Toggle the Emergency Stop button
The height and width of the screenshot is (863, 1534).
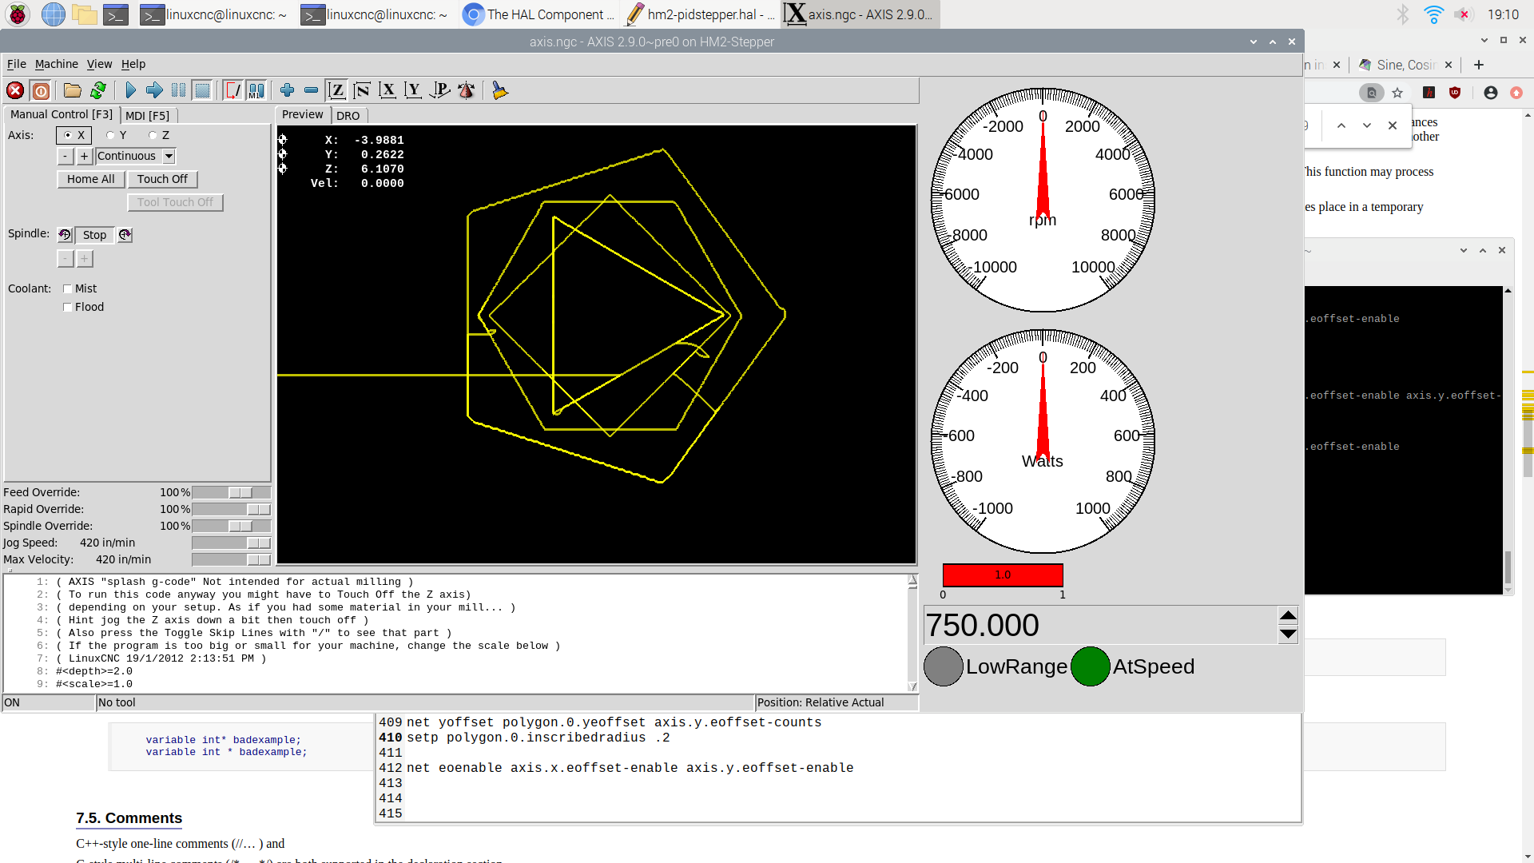[x=15, y=90]
